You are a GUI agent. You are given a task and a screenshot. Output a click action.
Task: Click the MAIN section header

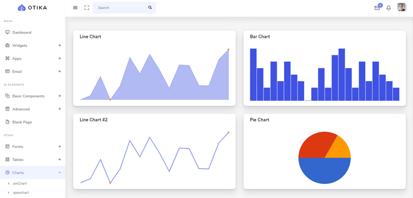(8, 21)
